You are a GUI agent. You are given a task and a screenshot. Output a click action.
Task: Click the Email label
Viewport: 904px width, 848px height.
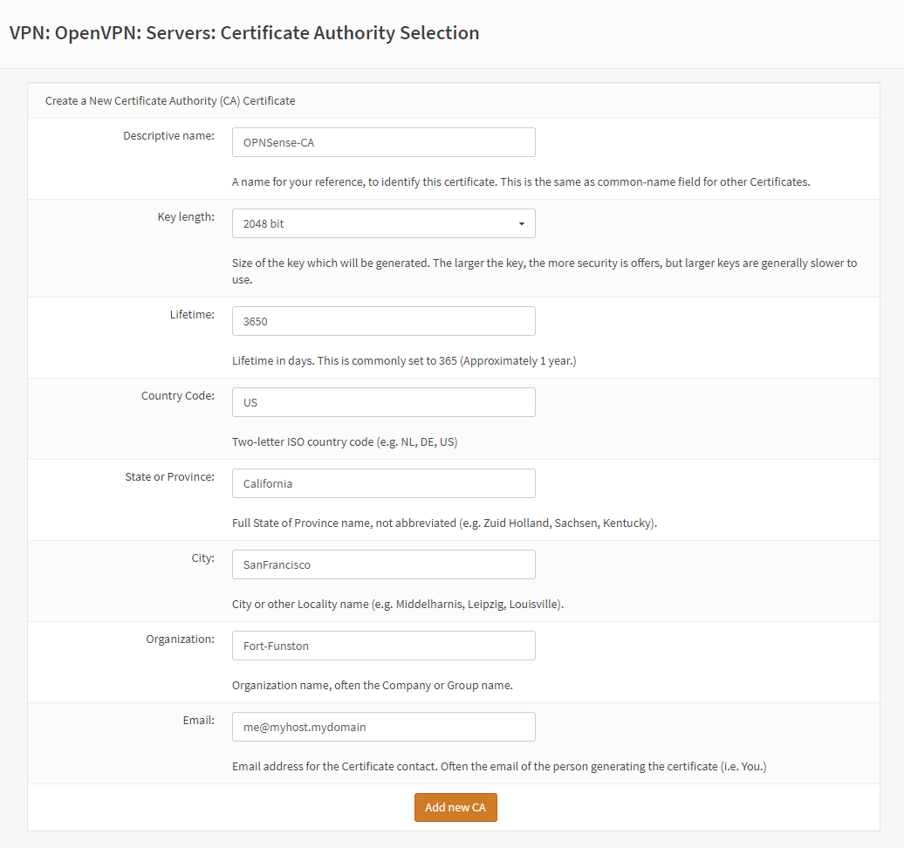pyautogui.click(x=198, y=720)
